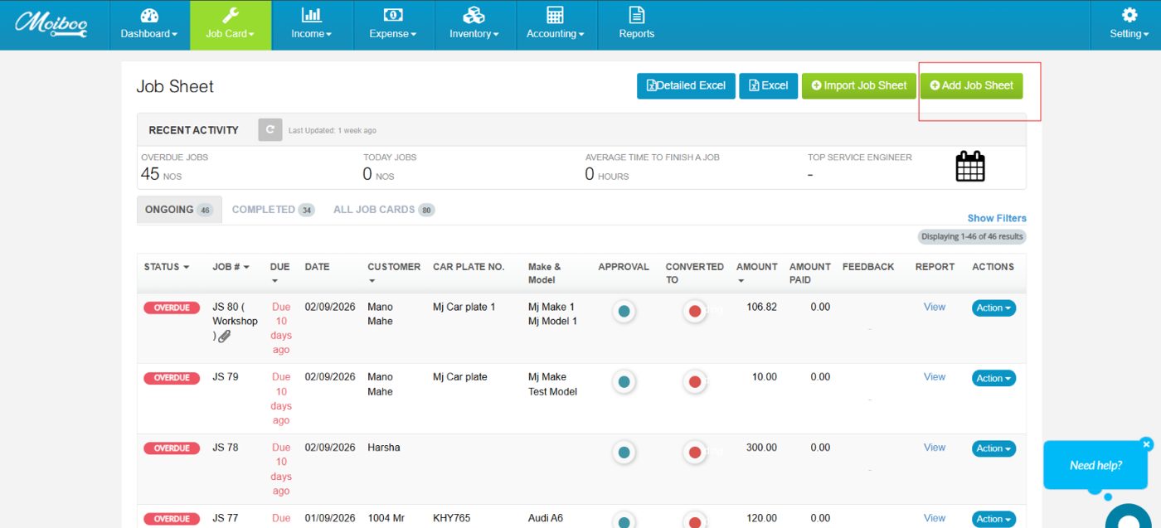Open the Setting gear menu

point(1129,25)
